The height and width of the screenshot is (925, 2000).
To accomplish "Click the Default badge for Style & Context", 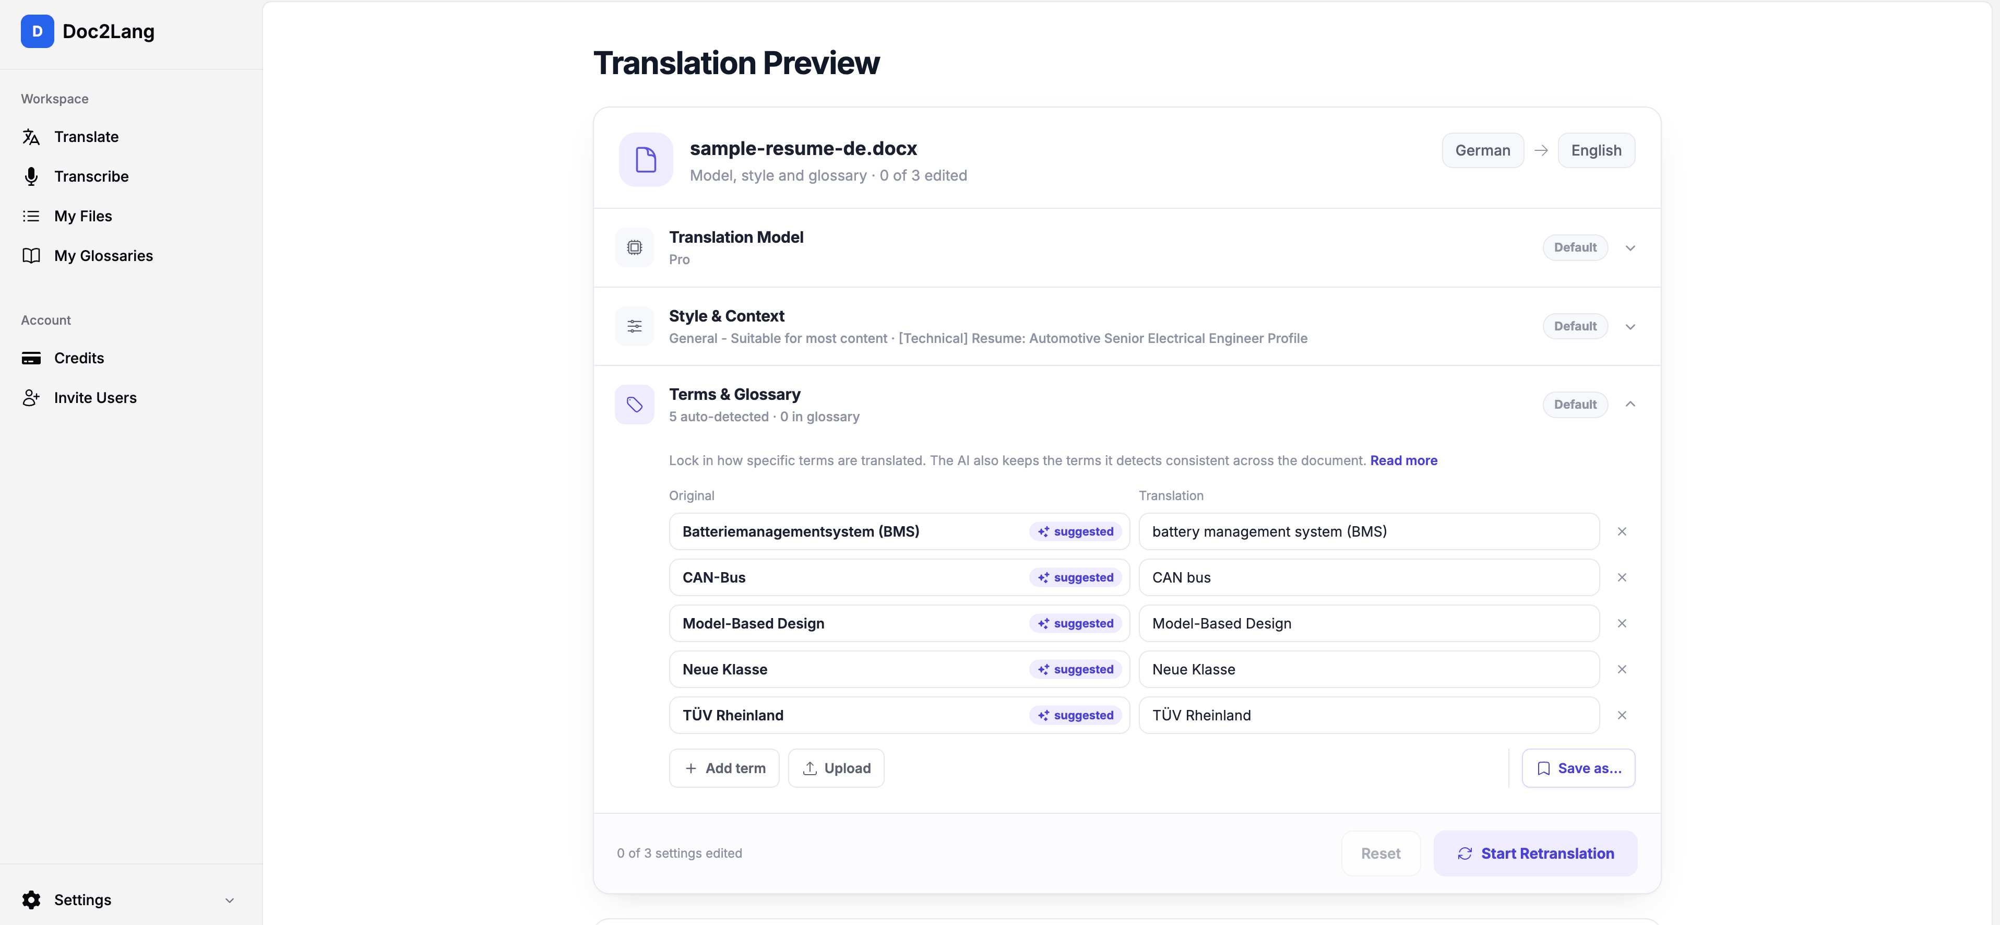I will [x=1575, y=326].
